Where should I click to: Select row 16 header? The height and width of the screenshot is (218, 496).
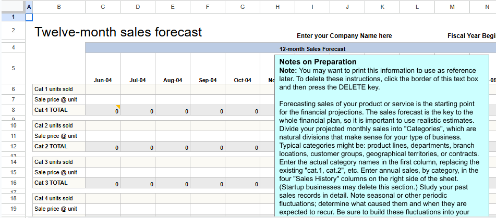(13, 183)
